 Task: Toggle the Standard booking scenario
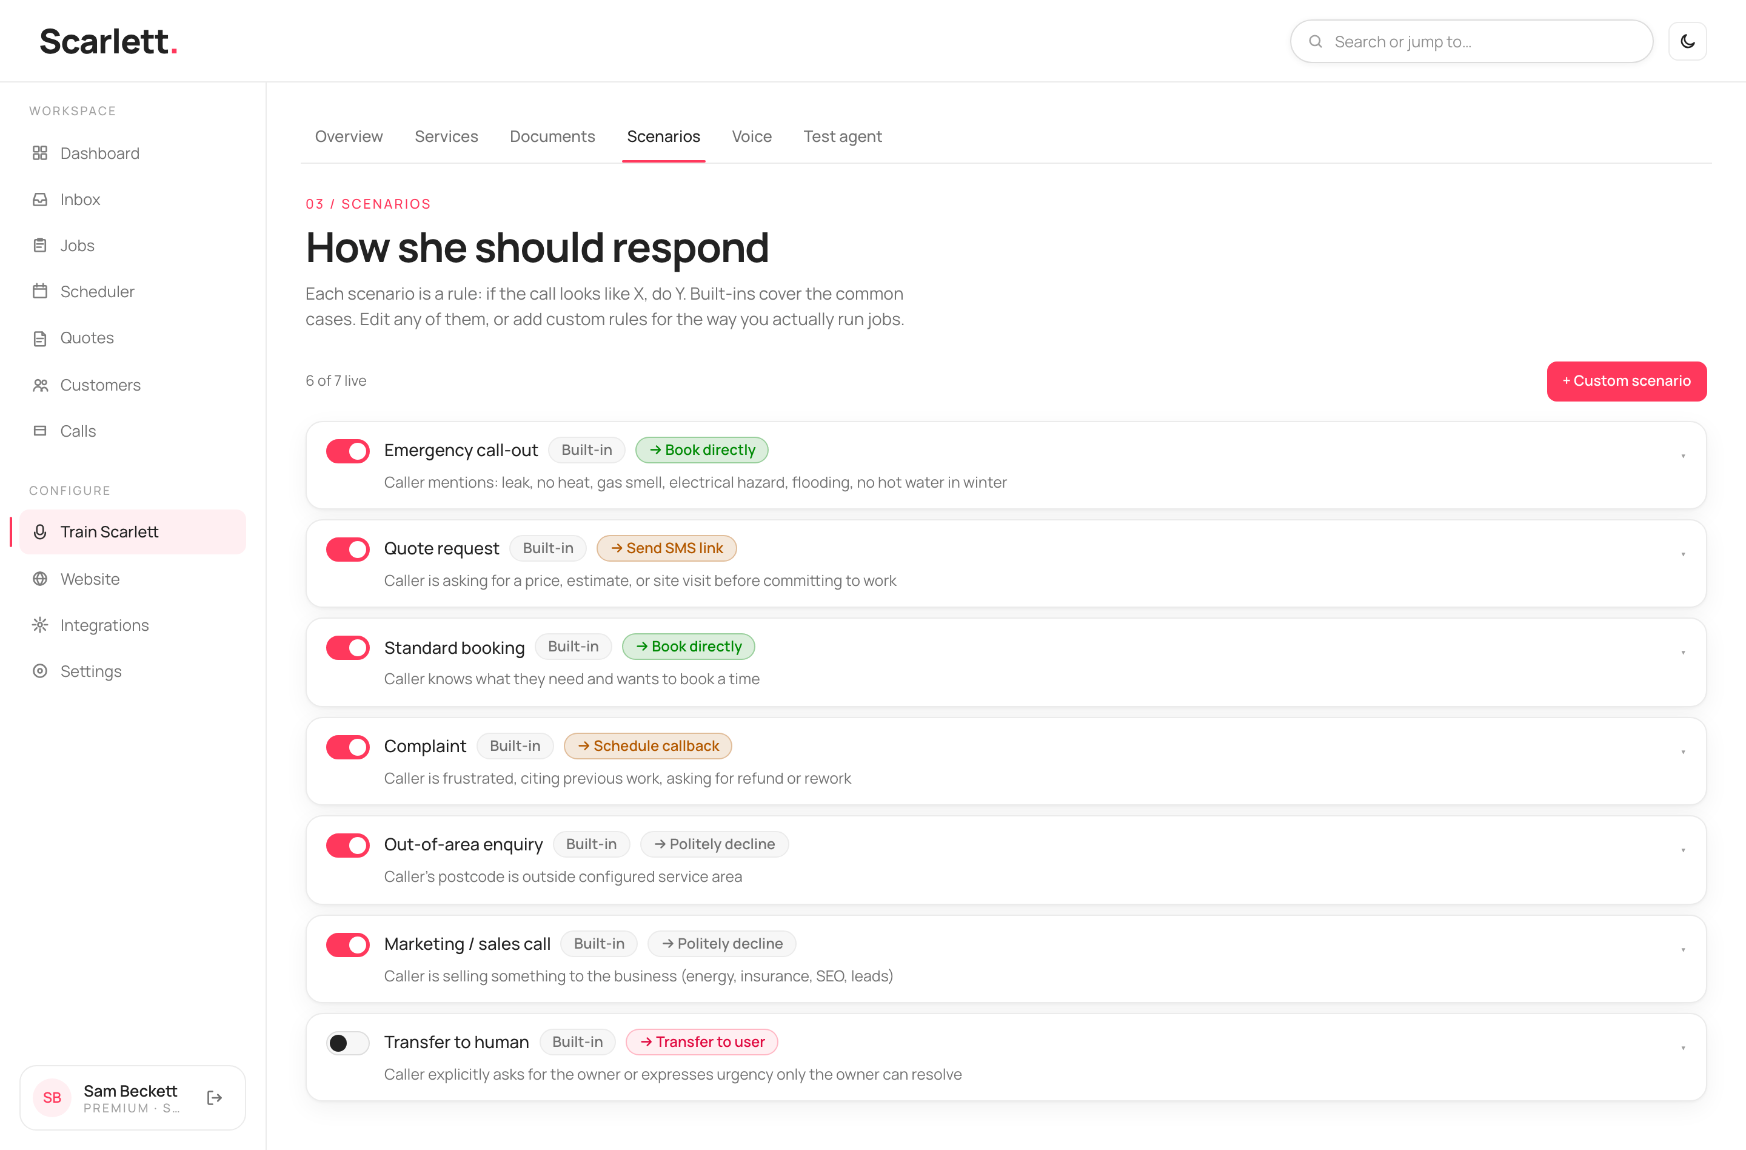pyautogui.click(x=348, y=648)
